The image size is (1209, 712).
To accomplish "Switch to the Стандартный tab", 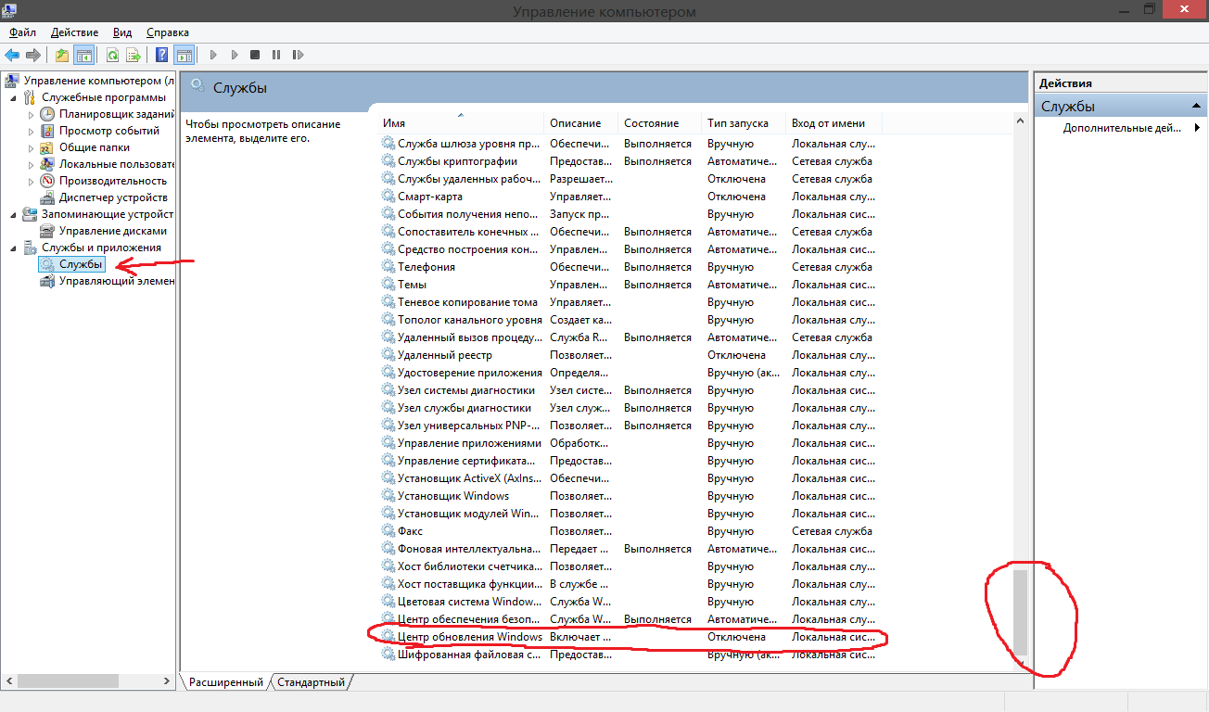I will [x=312, y=682].
